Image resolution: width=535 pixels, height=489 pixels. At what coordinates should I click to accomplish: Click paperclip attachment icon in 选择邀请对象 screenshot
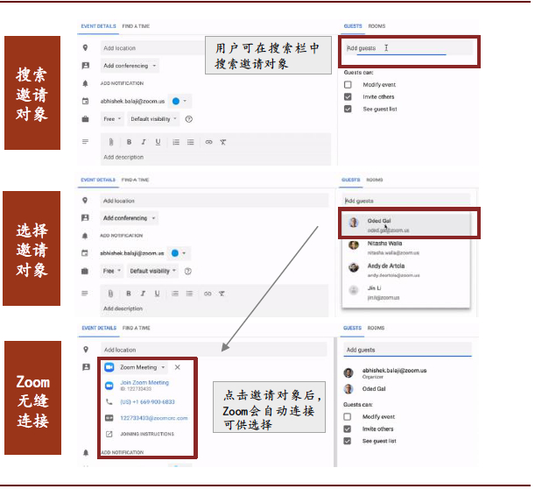click(x=110, y=294)
